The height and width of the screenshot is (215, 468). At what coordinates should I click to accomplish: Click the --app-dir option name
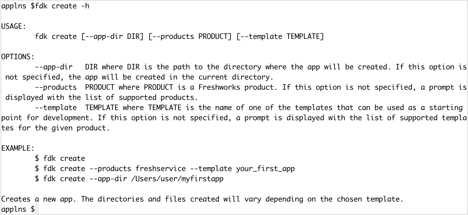click(x=54, y=67)
